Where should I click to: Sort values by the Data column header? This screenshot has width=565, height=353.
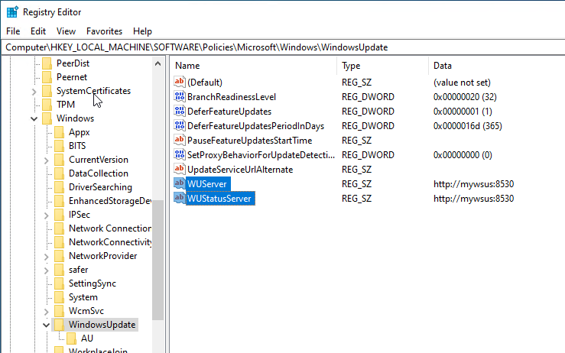pos(497,66)
